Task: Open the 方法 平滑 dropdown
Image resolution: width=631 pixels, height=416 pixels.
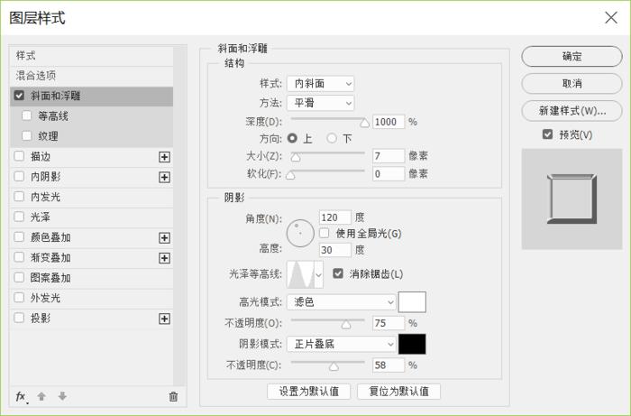Action: [x=320, y=103]
